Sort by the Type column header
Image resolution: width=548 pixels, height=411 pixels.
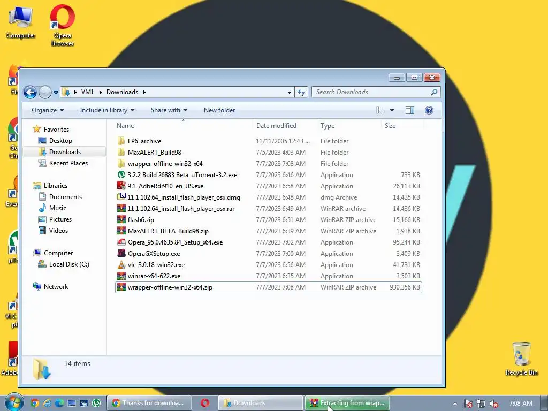[349, 126]
